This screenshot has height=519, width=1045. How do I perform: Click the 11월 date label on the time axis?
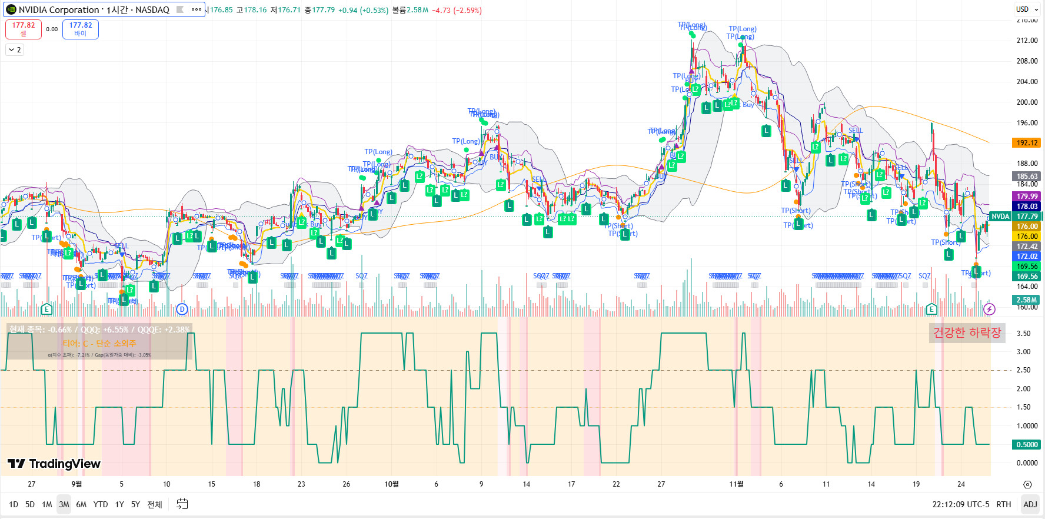pos(736,484)
